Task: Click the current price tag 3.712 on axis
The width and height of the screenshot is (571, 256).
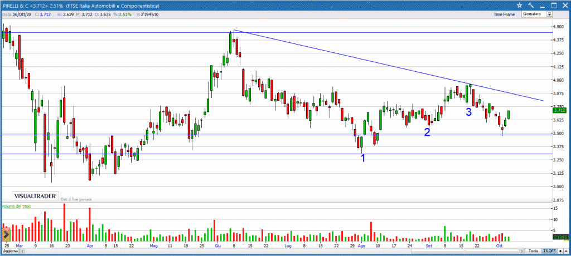Action: [559, 110]
